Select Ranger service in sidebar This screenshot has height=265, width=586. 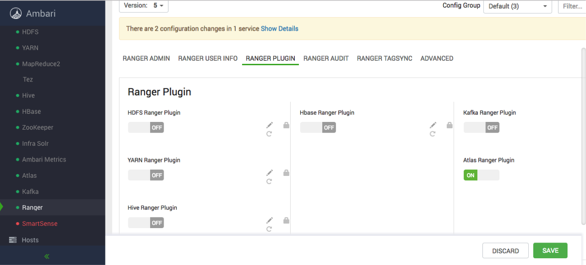click(x=32, y=207)
